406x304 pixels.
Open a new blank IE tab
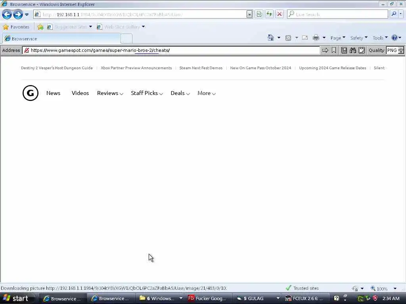(126, 38)
